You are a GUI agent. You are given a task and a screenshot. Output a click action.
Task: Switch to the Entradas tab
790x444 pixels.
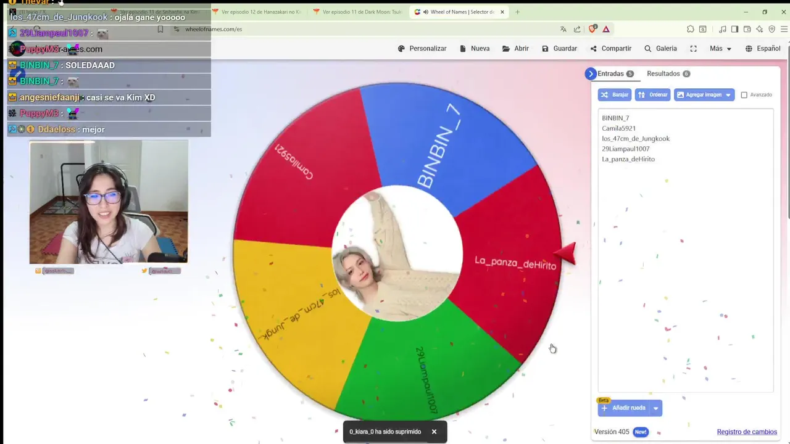(615, 73)
